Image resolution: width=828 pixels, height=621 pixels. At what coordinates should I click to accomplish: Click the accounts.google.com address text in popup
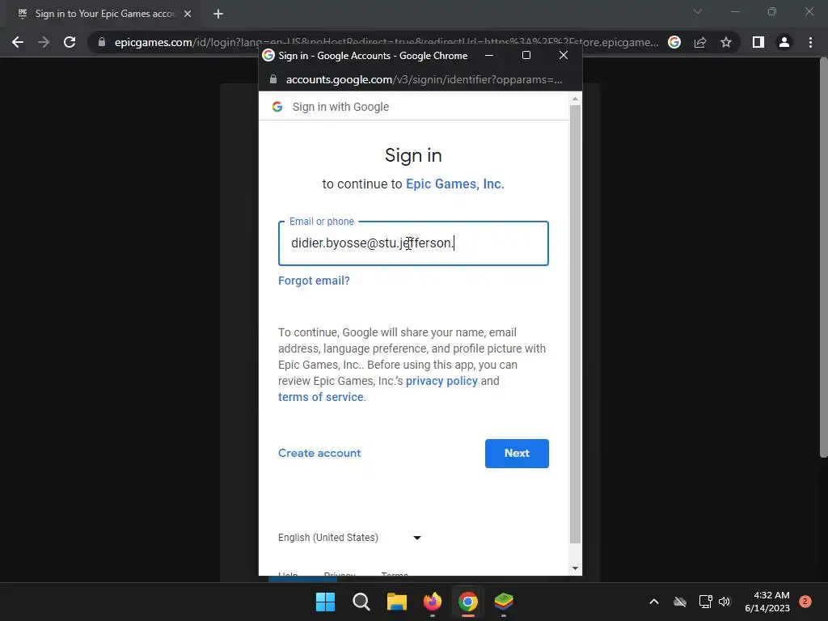424,80
